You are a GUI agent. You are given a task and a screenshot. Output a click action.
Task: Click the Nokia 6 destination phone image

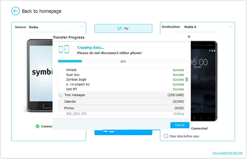coord(204,81)
